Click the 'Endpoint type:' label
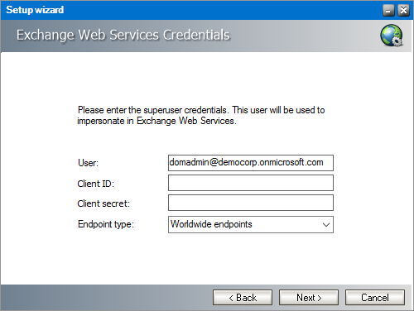414x311 pixels. point(106,224)
